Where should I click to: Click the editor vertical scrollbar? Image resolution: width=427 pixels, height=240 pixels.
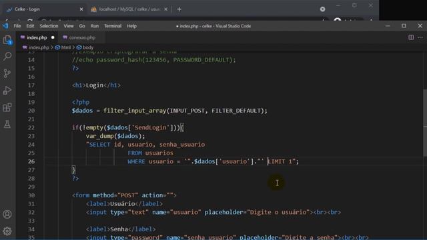[x=425, y=123]
